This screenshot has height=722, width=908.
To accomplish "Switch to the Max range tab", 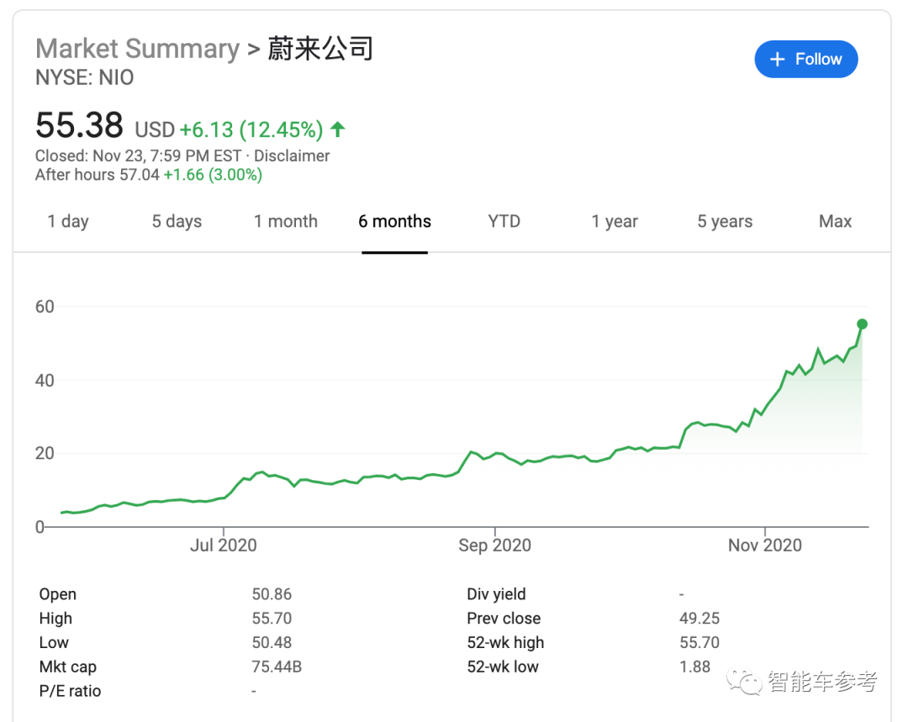I will 835,222.
